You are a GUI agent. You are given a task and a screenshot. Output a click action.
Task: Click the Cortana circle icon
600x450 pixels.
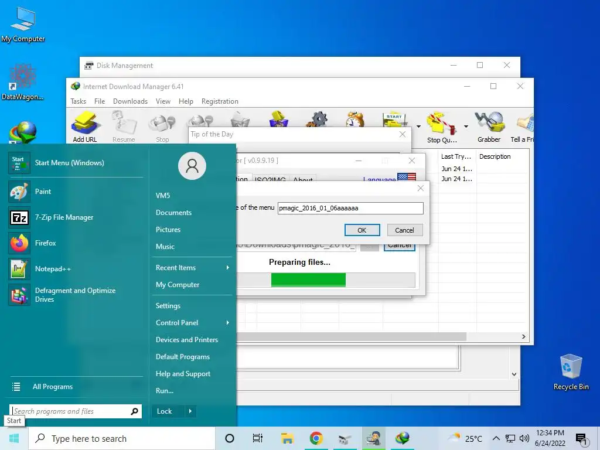click(x=230, y=438)
